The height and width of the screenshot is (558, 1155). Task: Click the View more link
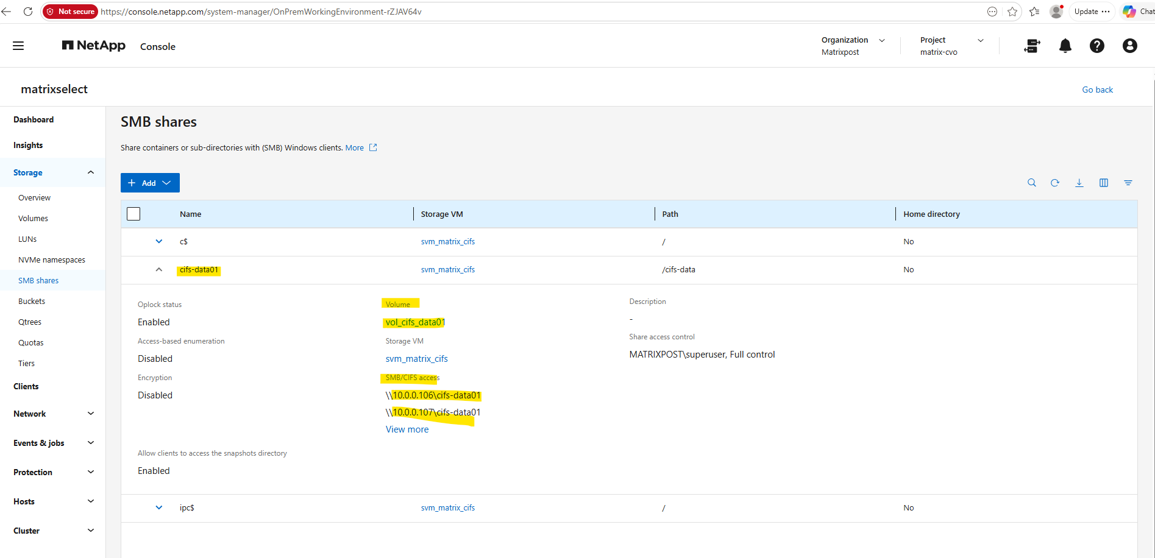click(x=407, y=429)
